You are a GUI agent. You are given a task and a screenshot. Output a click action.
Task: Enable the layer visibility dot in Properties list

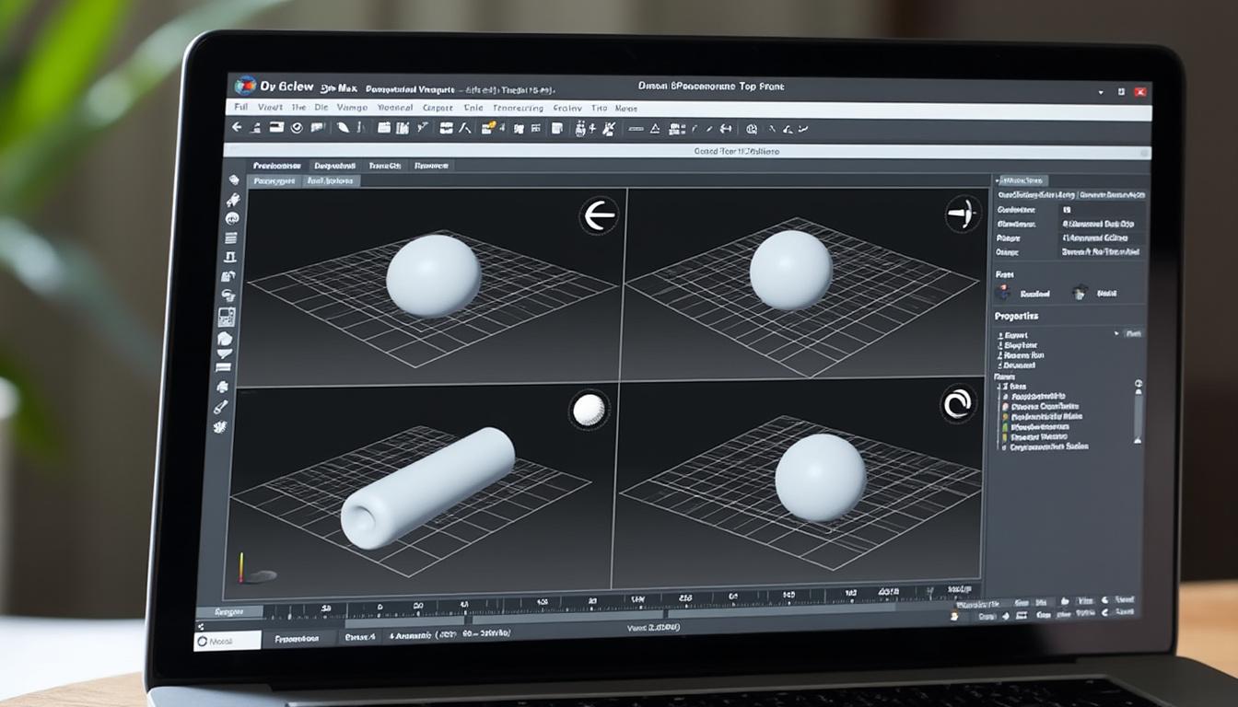click(1006, 403)
